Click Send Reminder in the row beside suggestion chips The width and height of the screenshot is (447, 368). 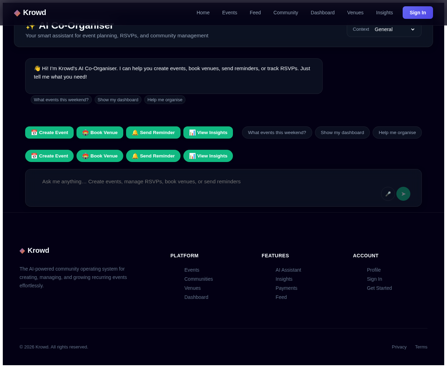153,132
